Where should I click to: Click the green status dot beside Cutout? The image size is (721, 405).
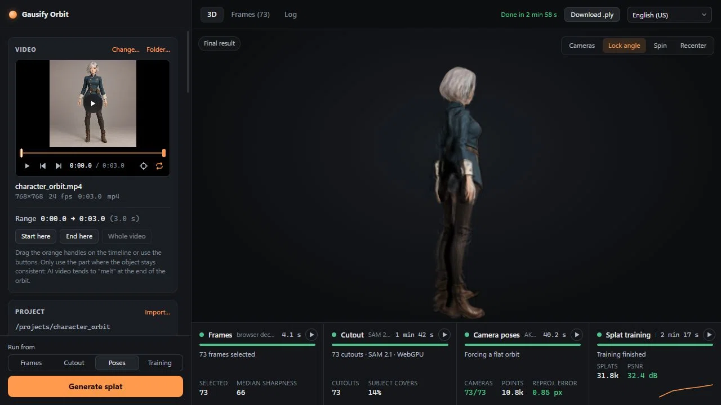(x=334, y=335)
